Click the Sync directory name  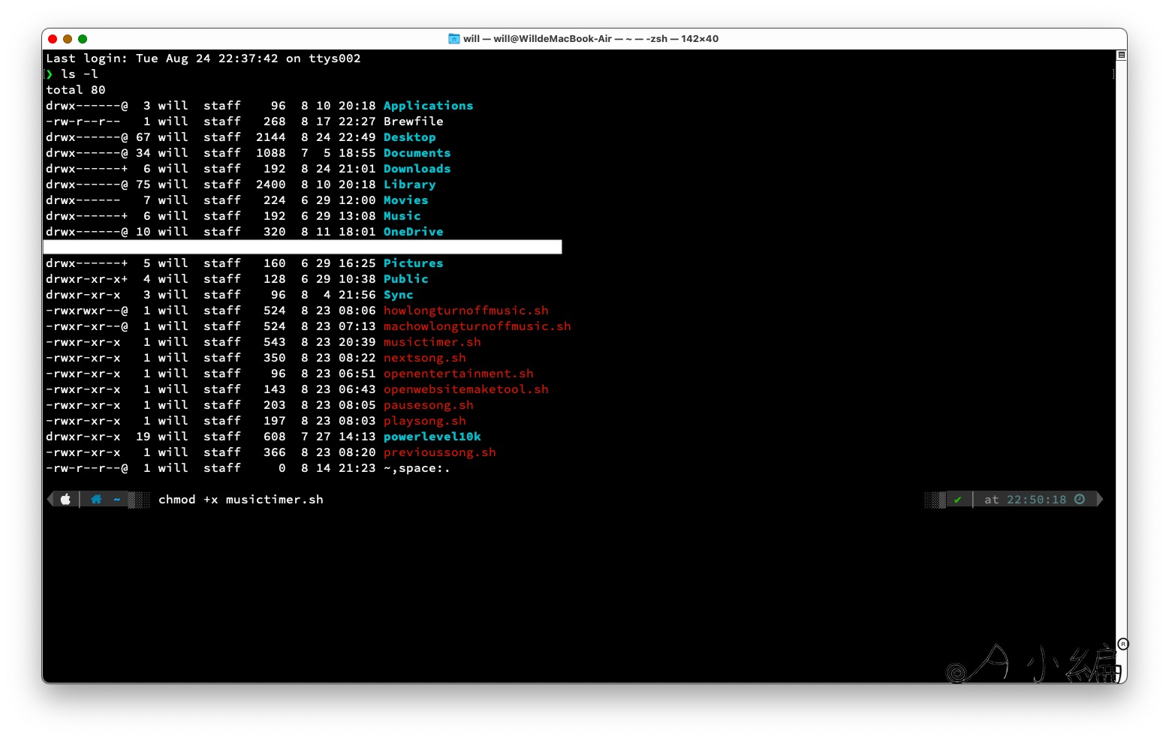[x=398, y=295]
